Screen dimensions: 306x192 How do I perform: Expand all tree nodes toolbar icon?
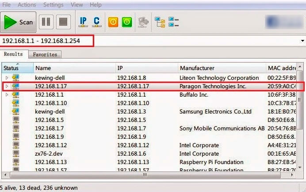159,22
